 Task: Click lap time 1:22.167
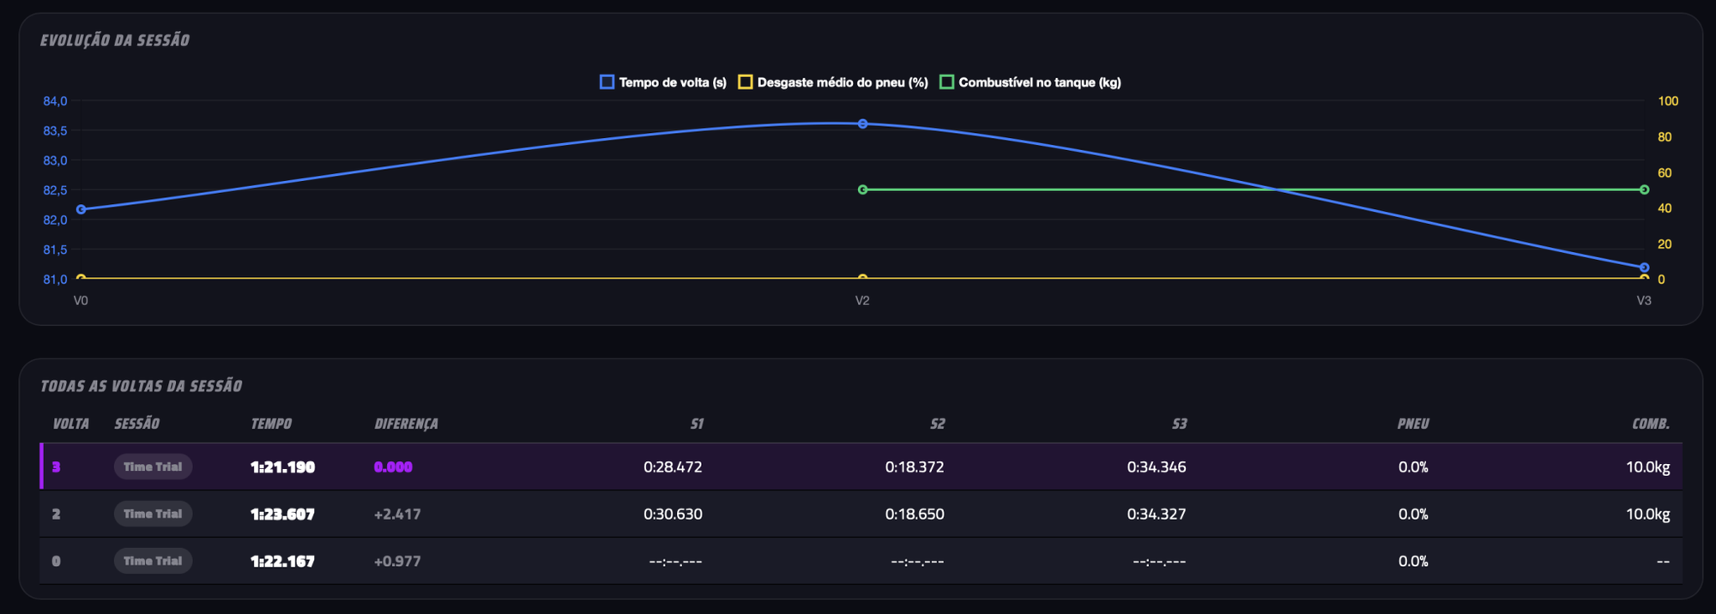(x=282, y=562)
